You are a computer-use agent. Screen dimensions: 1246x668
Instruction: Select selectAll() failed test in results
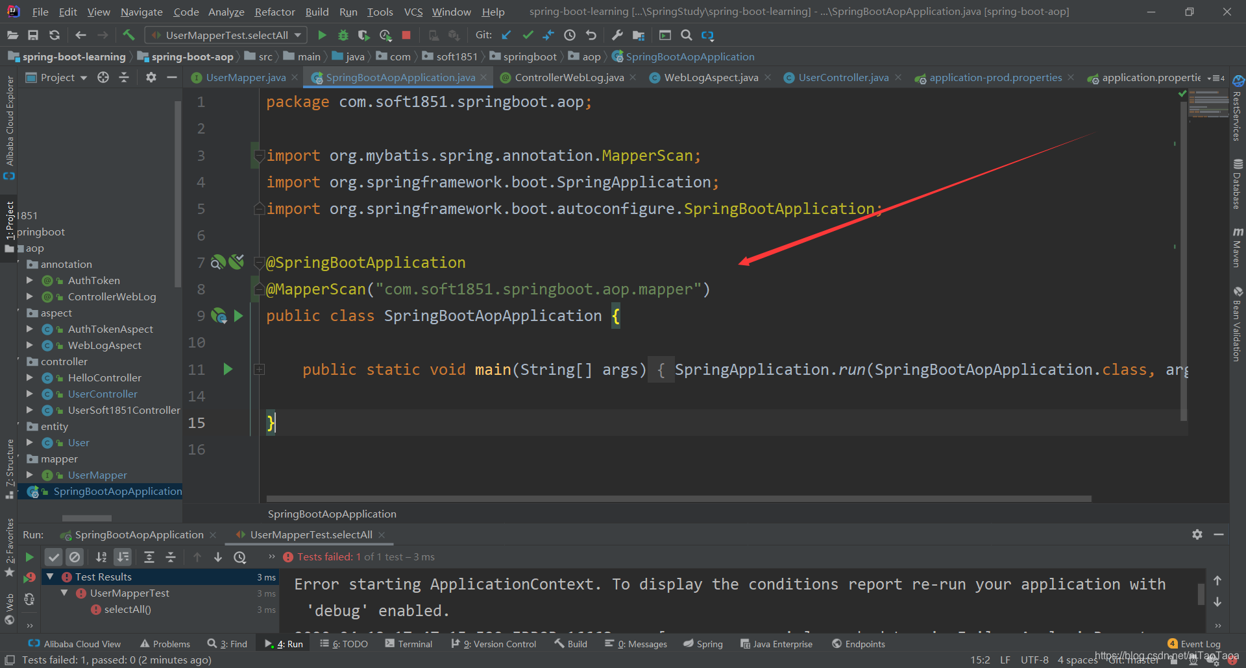(x=127, y=609)
